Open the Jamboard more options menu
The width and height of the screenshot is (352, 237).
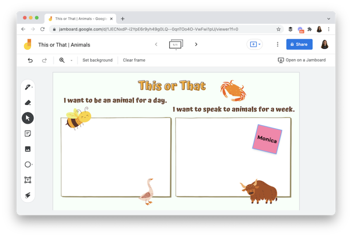pos(278,44)
